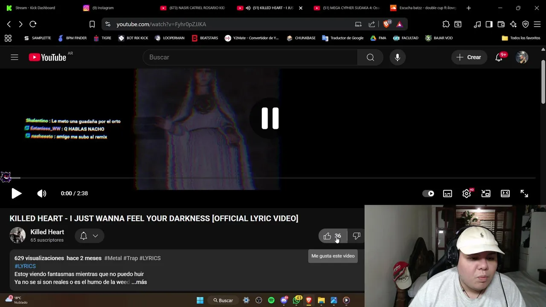Enter fullscreen on the video player
The image size is (546, 307).
[x=524, y=194]
